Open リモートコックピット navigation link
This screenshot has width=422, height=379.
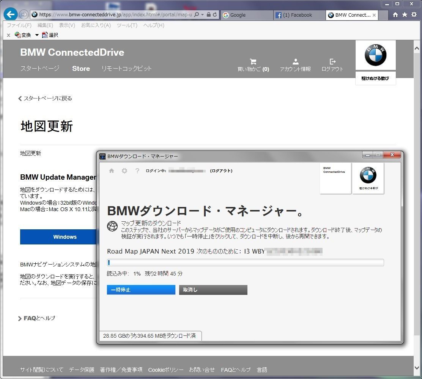coord(126,68)
